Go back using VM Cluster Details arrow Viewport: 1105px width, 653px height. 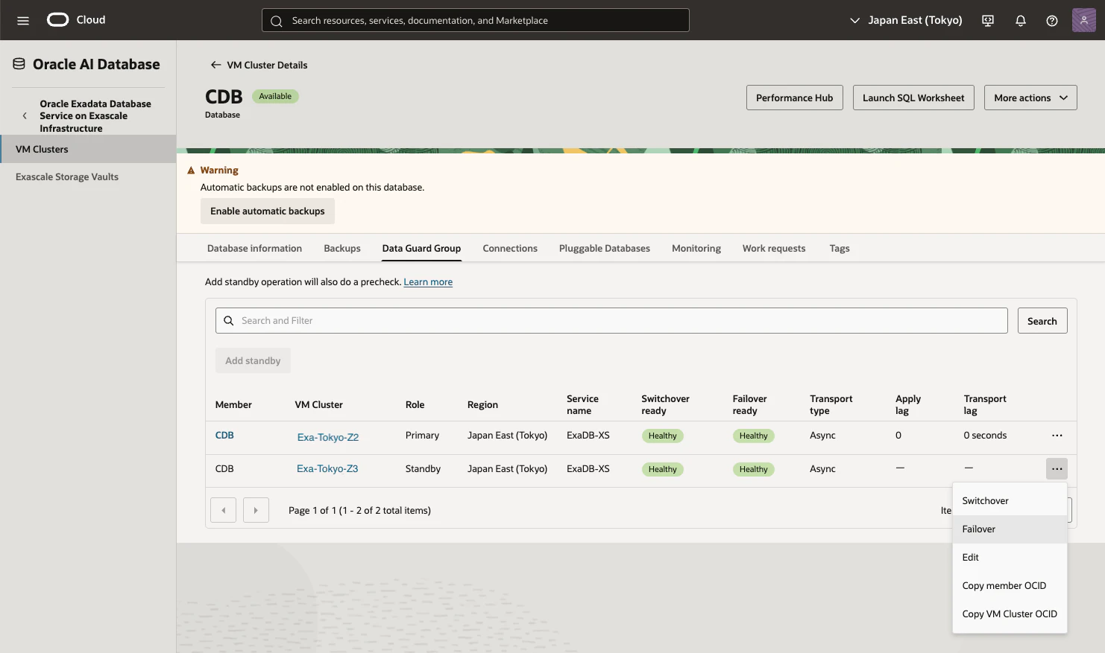[215, 65]
